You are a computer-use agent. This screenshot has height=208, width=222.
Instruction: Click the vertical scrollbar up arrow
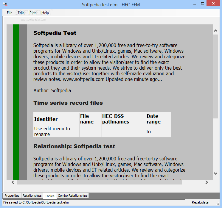pos(215,31)
